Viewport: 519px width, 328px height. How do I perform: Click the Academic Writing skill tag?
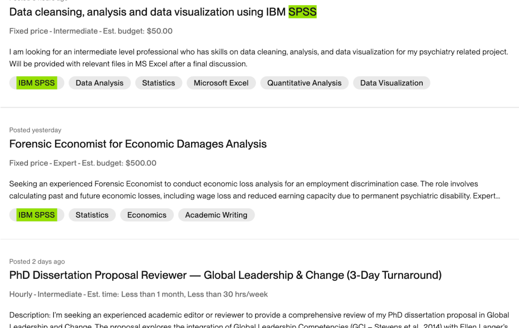pos(216,215)
